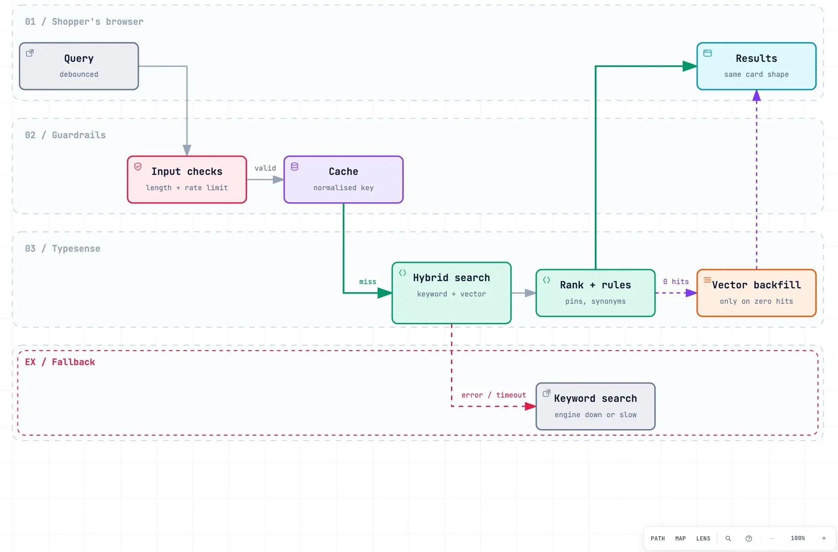Select the Cache node
This screenshot has height=552, width=838.
pos(343,180)
